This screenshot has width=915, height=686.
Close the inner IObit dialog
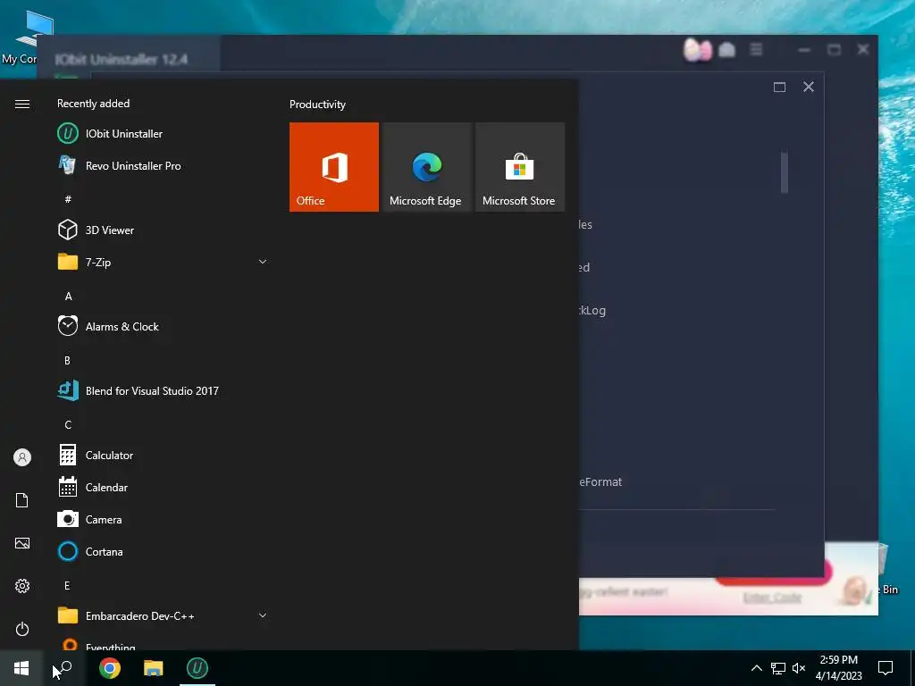tap(808, 87)
